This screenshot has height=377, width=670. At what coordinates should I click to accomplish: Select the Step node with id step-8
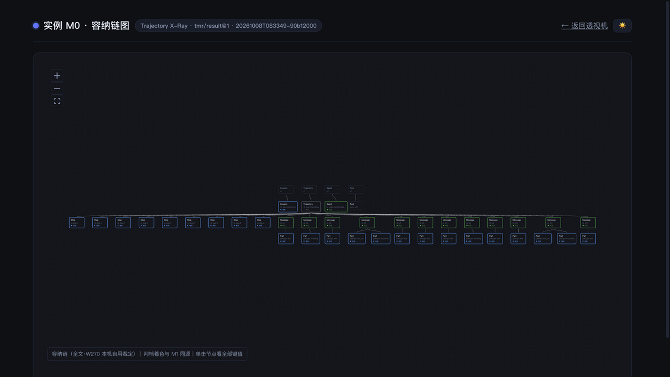click(x=239, y=223)
